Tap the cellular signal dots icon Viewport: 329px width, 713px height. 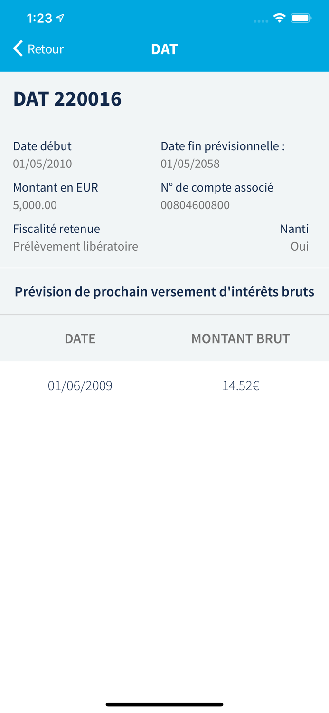point(261,20)
